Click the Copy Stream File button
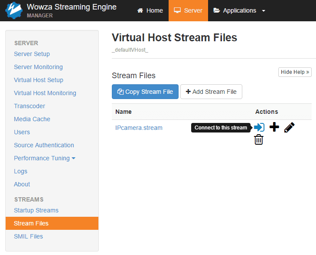Viewport: 316px width, 255px height. [x=145, y=92]
